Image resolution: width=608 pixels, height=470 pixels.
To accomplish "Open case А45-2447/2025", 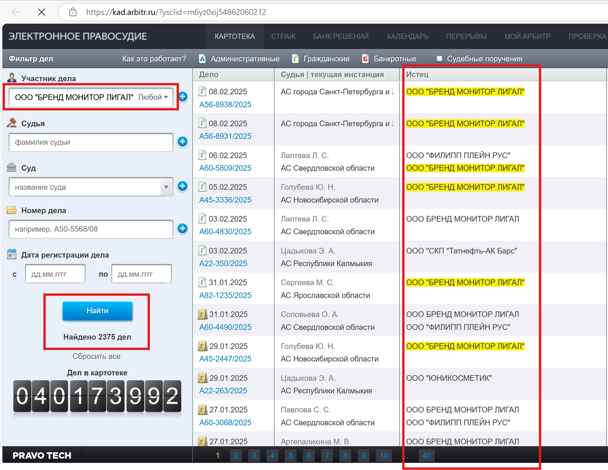I will 225,358.
